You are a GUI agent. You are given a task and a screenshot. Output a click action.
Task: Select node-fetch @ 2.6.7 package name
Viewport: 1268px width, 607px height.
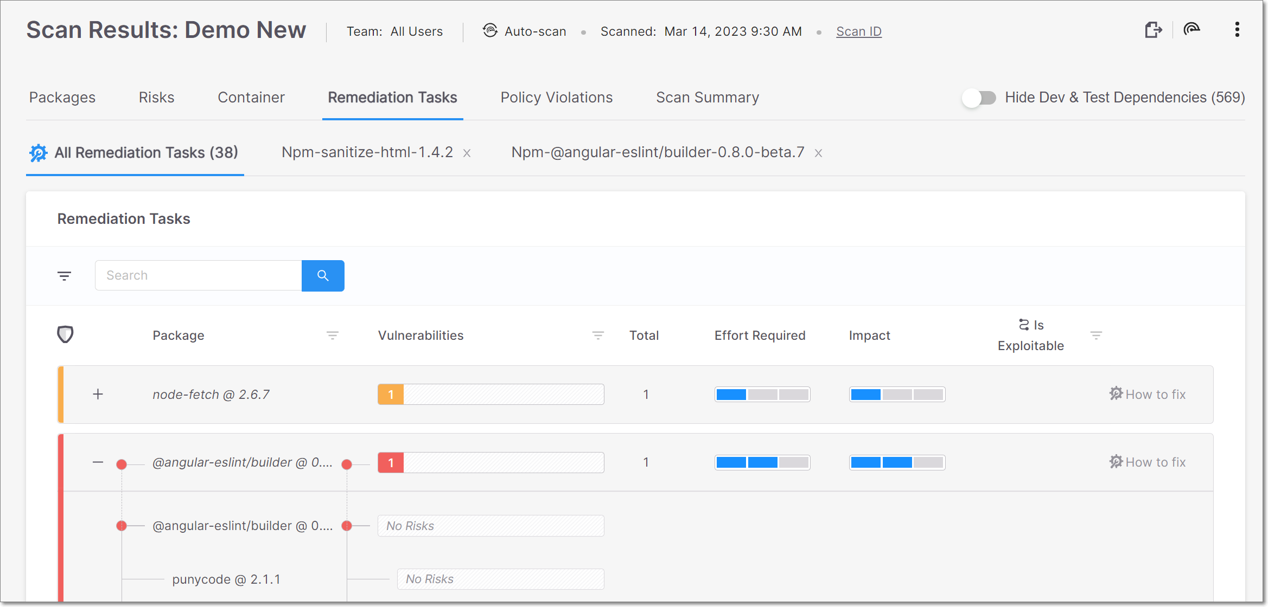click(x=211, y=395)
